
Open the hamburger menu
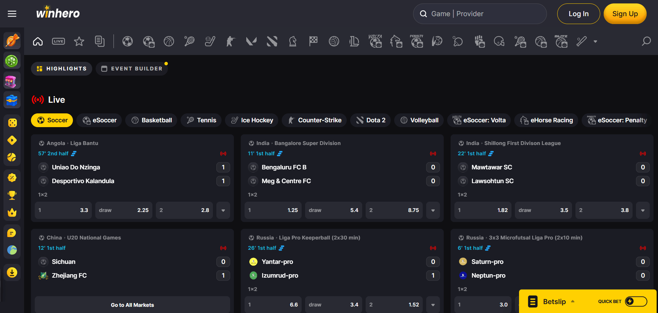[x=12, y=14]
